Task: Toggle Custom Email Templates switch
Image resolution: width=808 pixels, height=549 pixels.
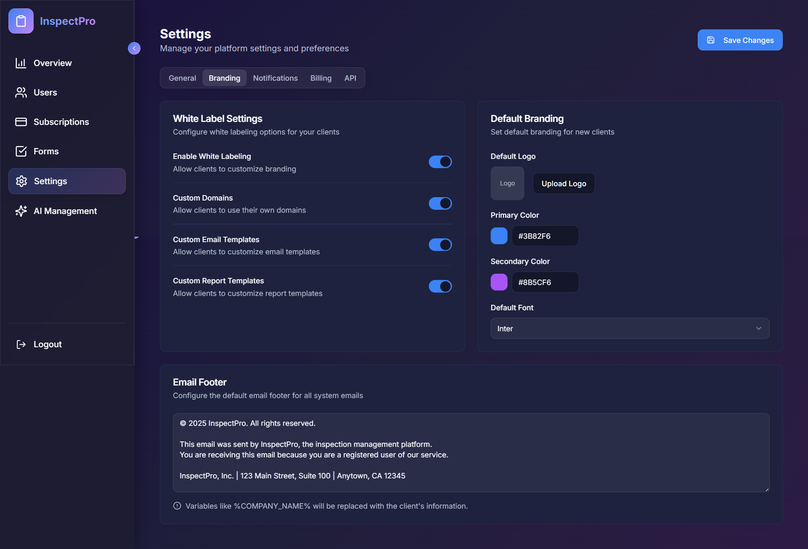Action: (440, 245)
